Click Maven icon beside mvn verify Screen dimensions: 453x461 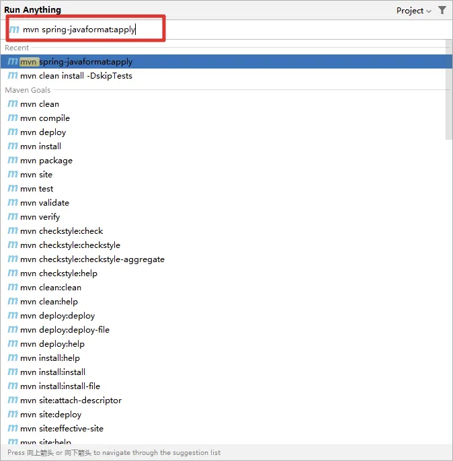pyautogui.click(x=13, y=216)
